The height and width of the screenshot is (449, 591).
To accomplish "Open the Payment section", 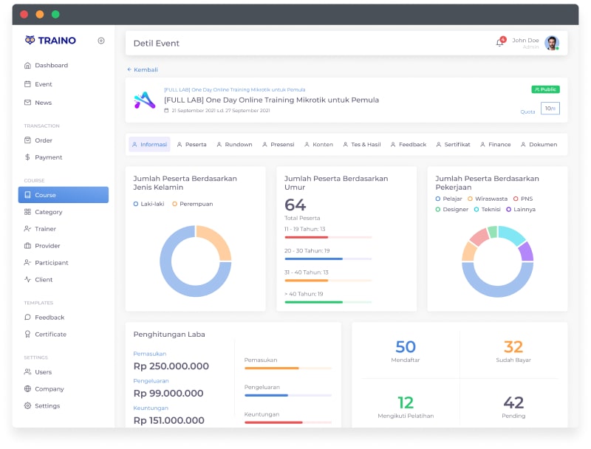I will 48,157.
